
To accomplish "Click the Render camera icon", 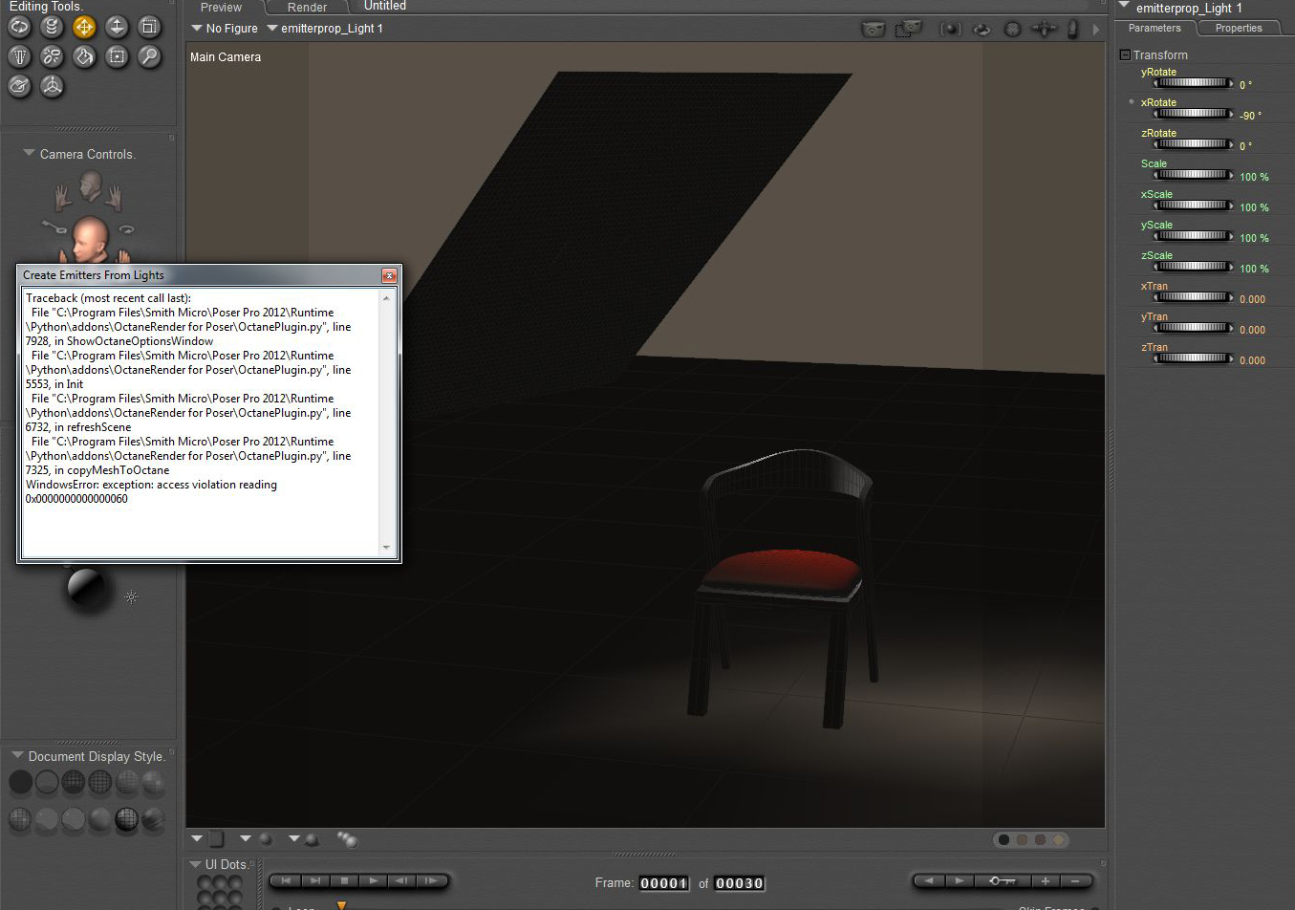I will [x=874, y=29].
